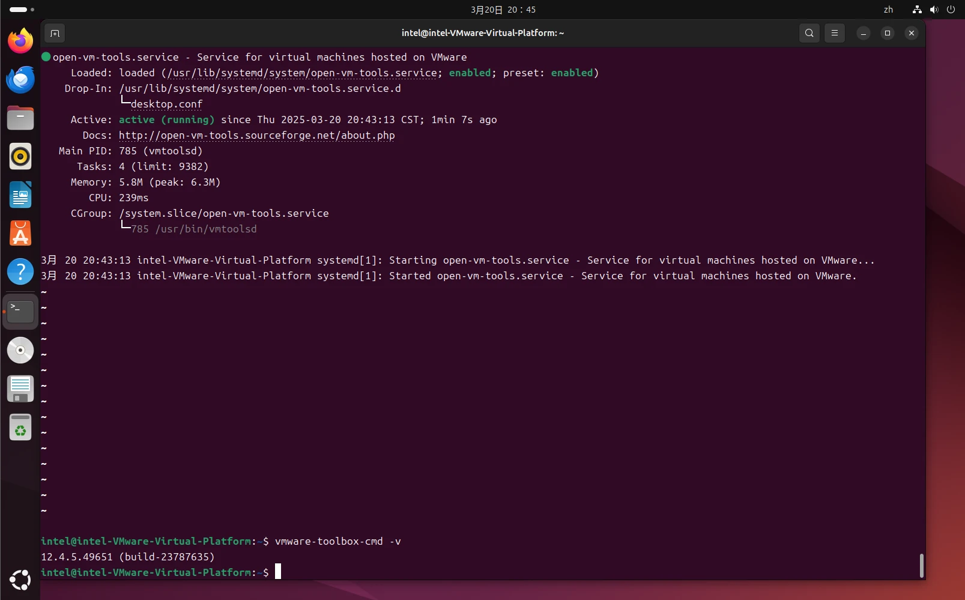Open Firefox from the dock
Screen dimensions: 965x600
pos(20,41)
